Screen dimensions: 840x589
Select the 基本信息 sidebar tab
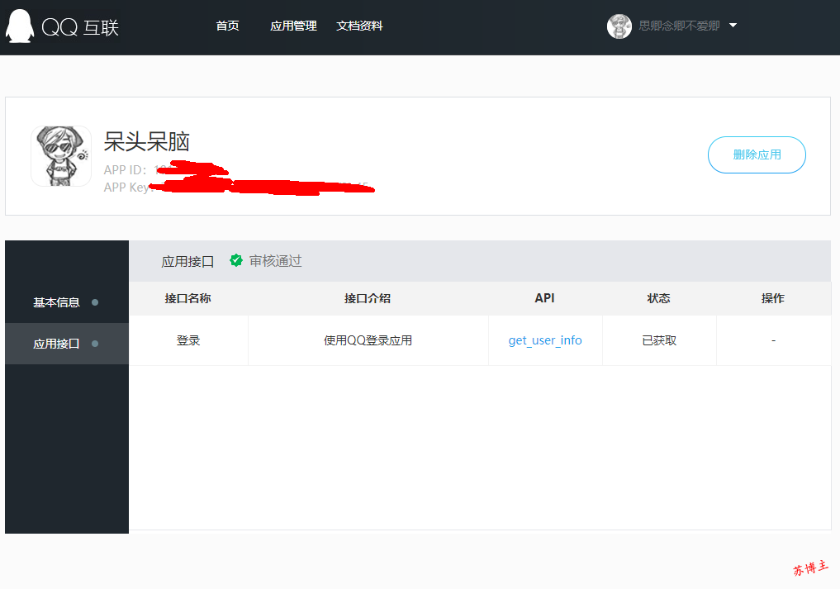(x=66, y=302)
